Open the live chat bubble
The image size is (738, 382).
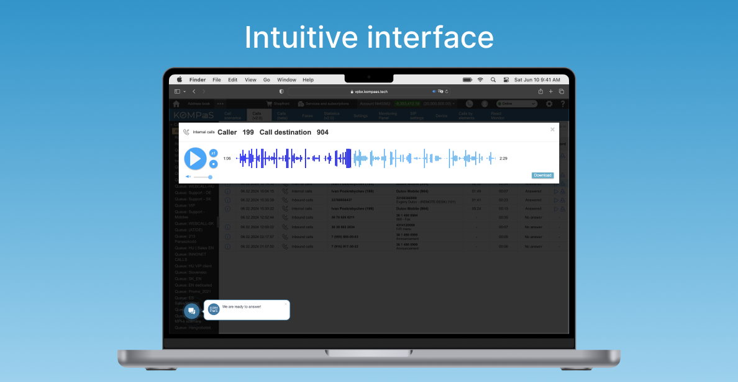pos(191,311)
